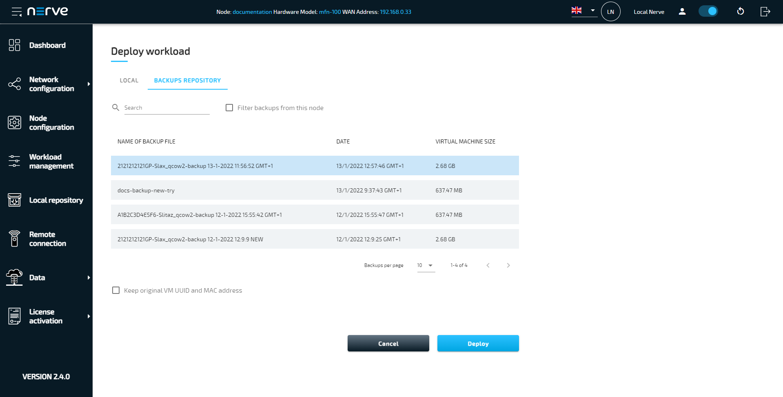The width and height of the screenshot is (783, 397).
Task: Click the Deploy button
Action: (x=477, y=343)
